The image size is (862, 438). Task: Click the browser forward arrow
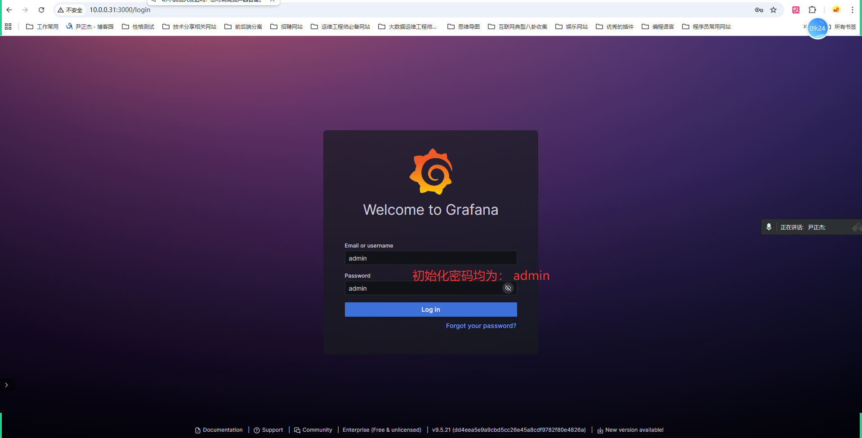(x=25, y=10)
